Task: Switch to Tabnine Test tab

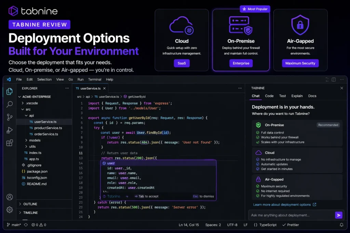Action: click(x=282, y=96)
